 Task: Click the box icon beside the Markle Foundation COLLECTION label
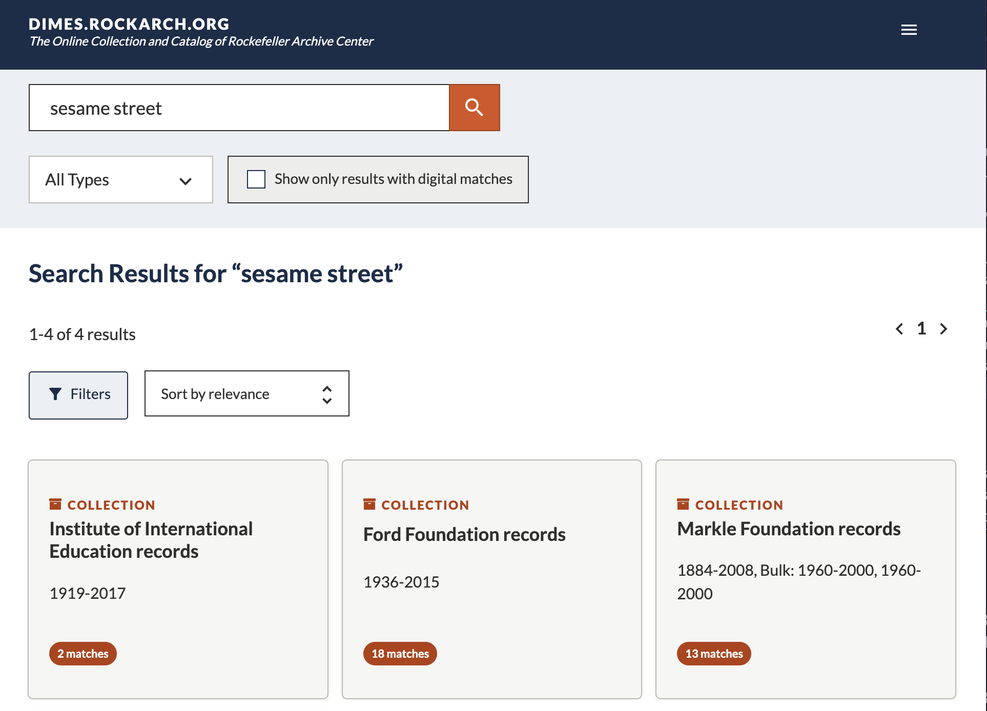click(x=683, y=504)
